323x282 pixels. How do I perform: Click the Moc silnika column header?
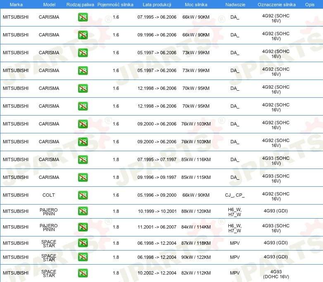click(196, 5)
